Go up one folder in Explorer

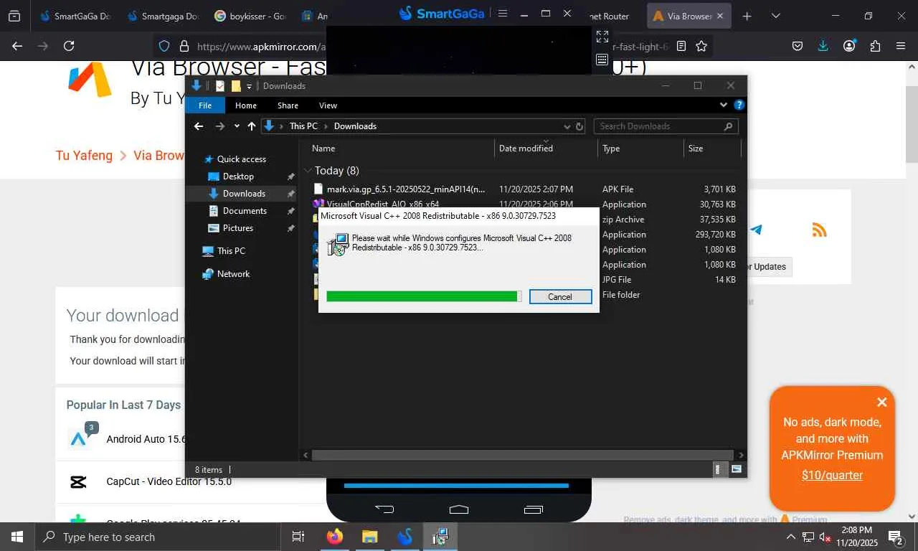252,126
